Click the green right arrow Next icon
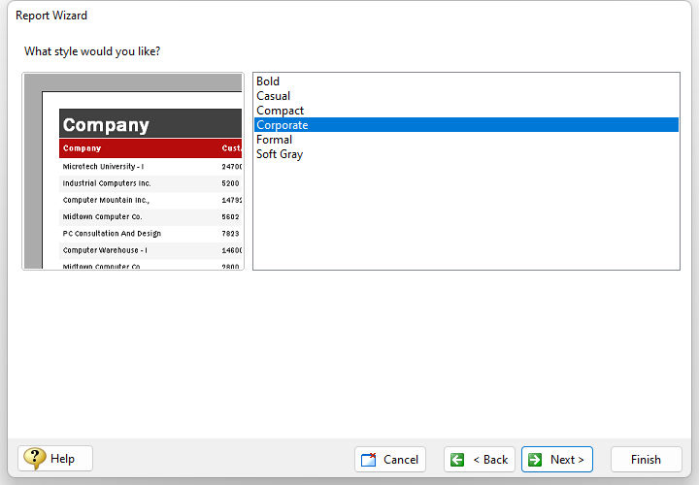699x485 pixels. pos(535,459)
